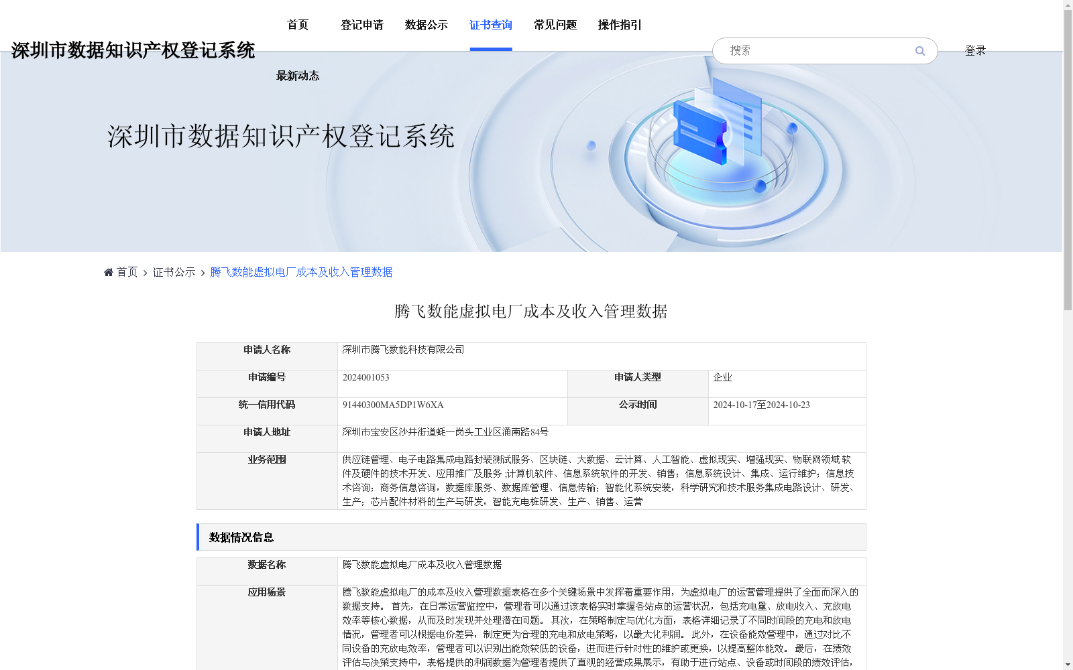1073x670 pixels.
Task: Click the search magnifier icon
Action: [920, 51]
